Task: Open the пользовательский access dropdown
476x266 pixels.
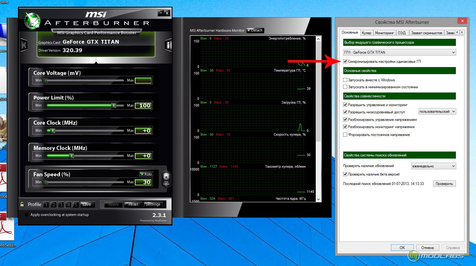Action: pyautogui.click(x=437, y=111)
